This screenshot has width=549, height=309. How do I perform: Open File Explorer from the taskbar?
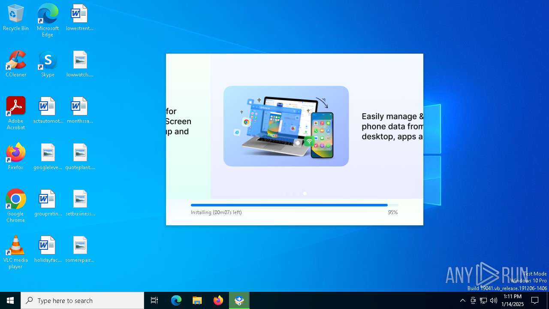[197, 300]
